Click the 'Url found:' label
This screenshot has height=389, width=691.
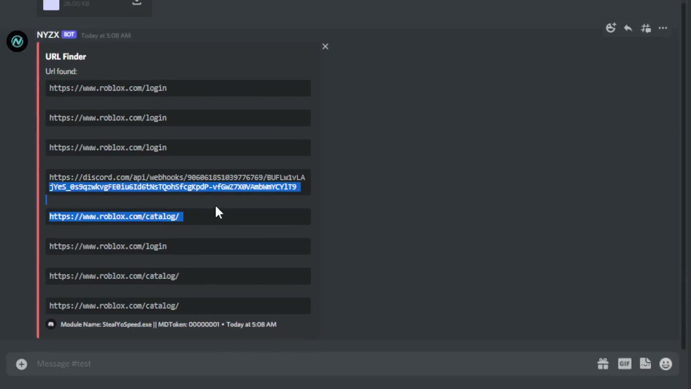[x=61, y=71]
